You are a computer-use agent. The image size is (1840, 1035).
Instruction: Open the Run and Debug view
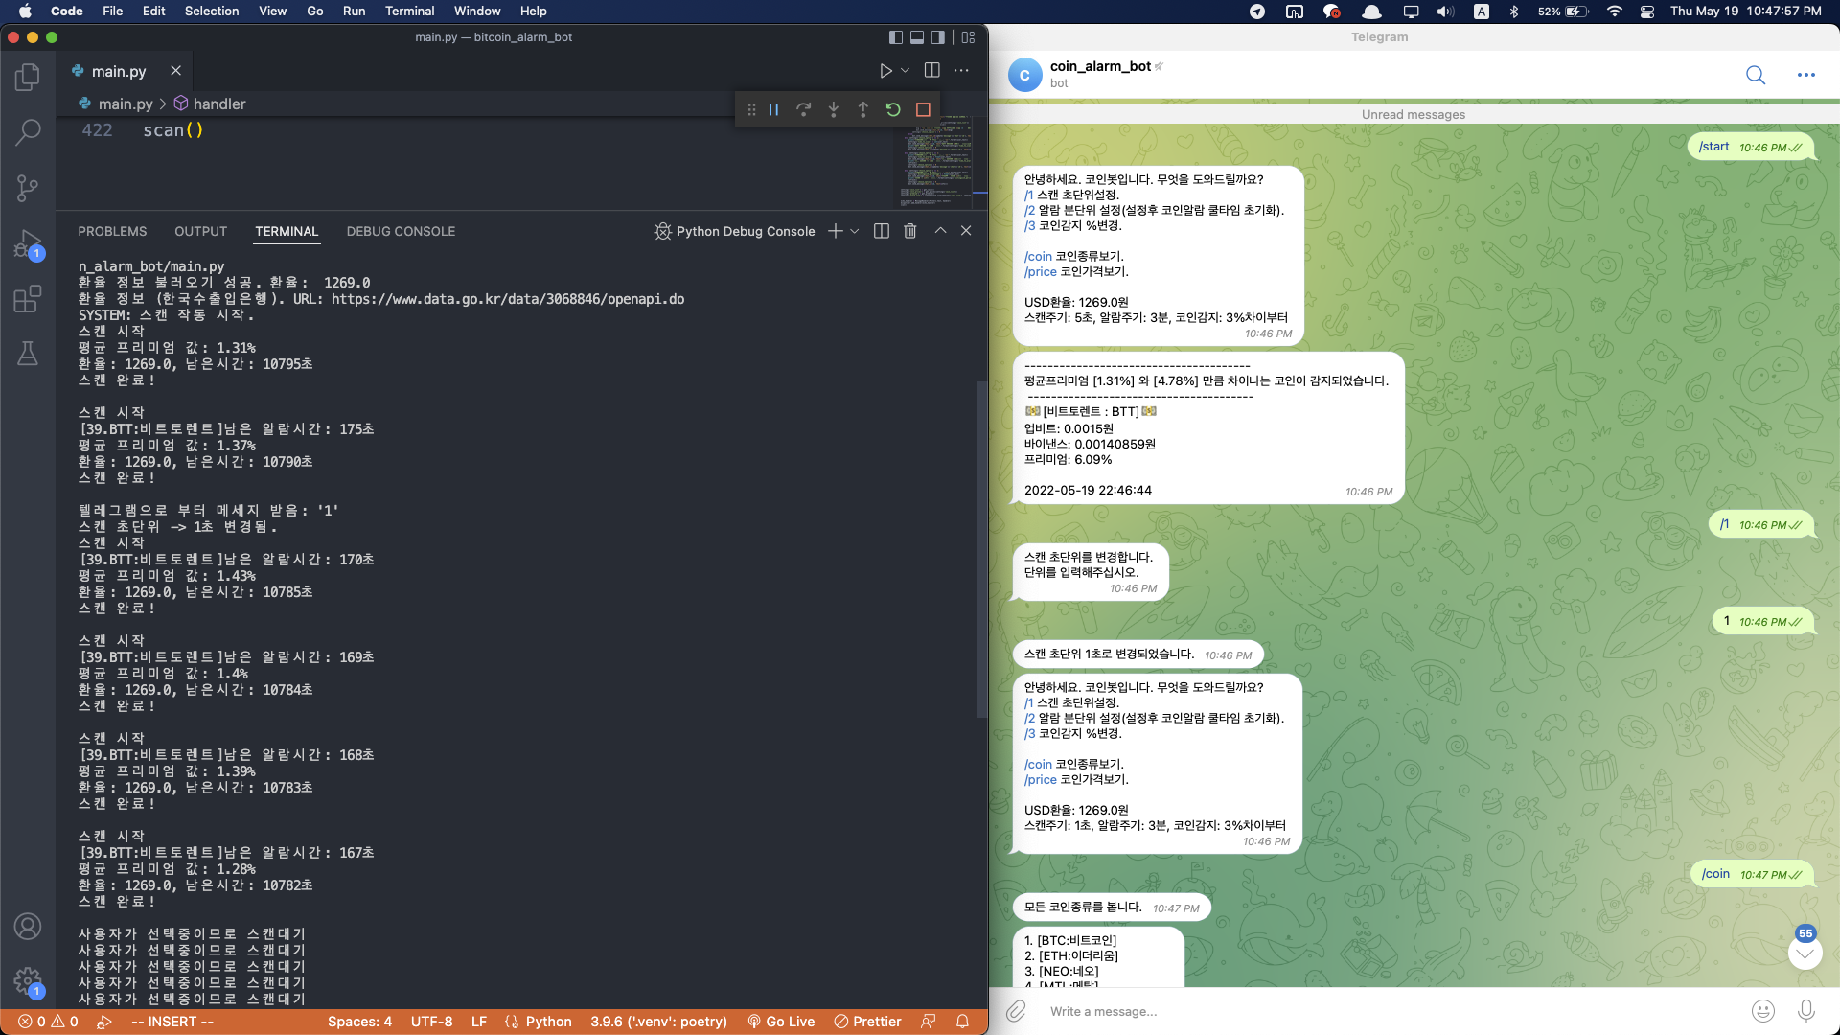(x=28, y=243)
